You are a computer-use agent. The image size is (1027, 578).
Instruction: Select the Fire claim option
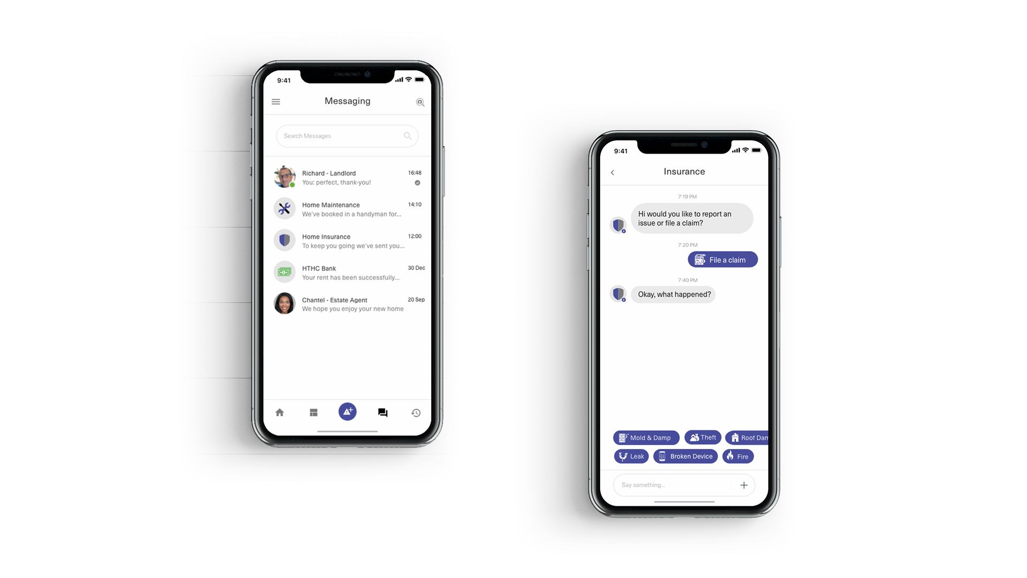tap(739, 456)
